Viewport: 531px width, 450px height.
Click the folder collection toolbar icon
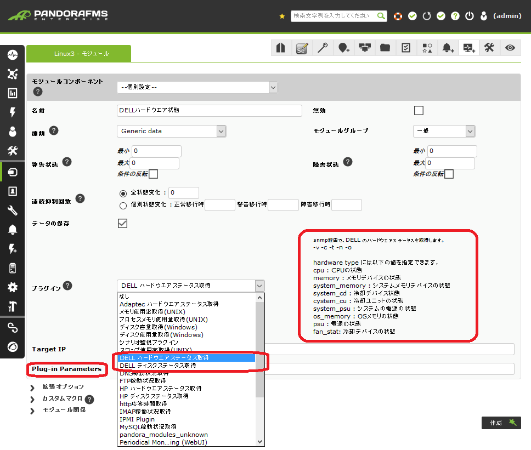(x=385, y=48)
